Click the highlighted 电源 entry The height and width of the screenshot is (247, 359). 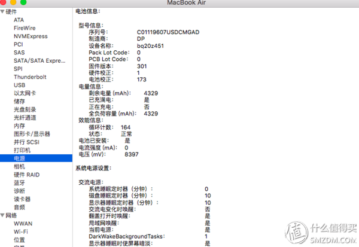(x=36, y=158)
